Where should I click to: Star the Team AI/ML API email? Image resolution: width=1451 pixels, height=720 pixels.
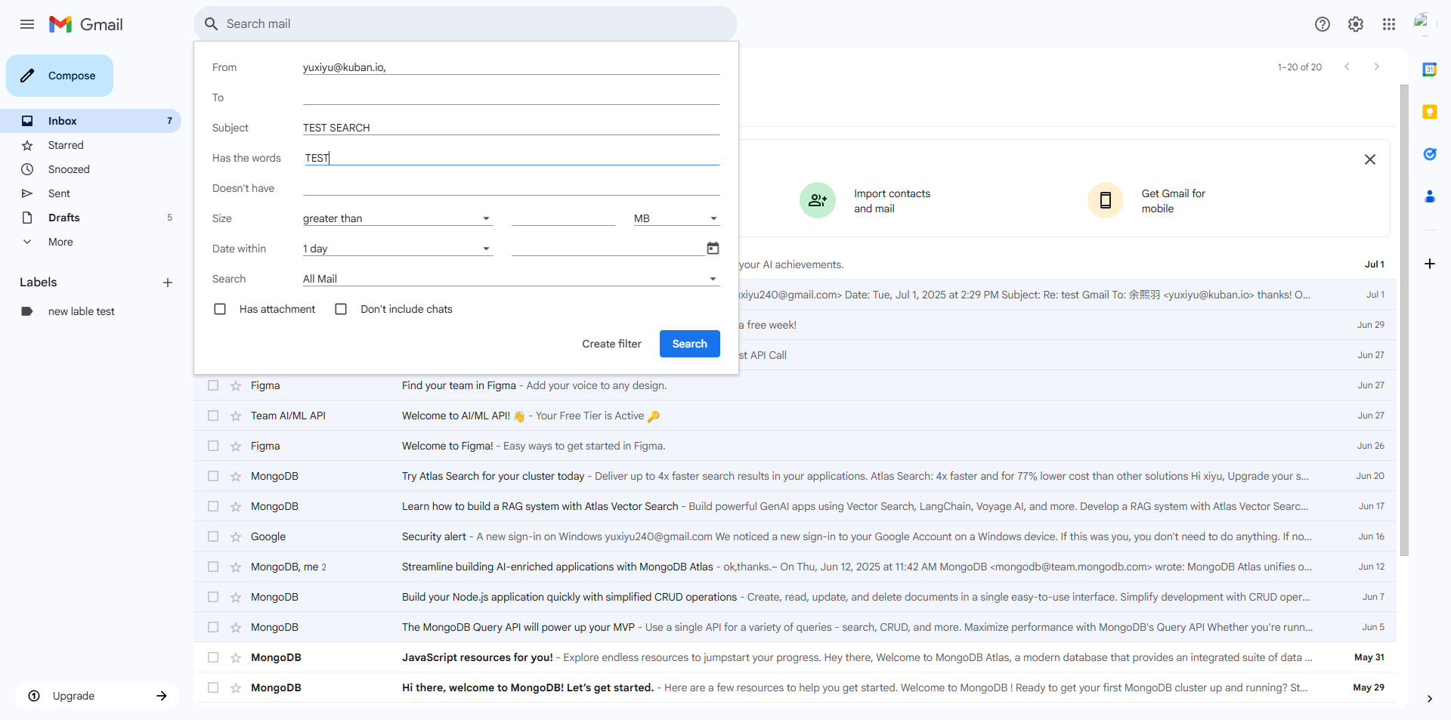(x=236, y=416)
